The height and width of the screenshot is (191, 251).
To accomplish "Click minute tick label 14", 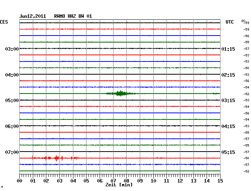I will pos(207,181).
